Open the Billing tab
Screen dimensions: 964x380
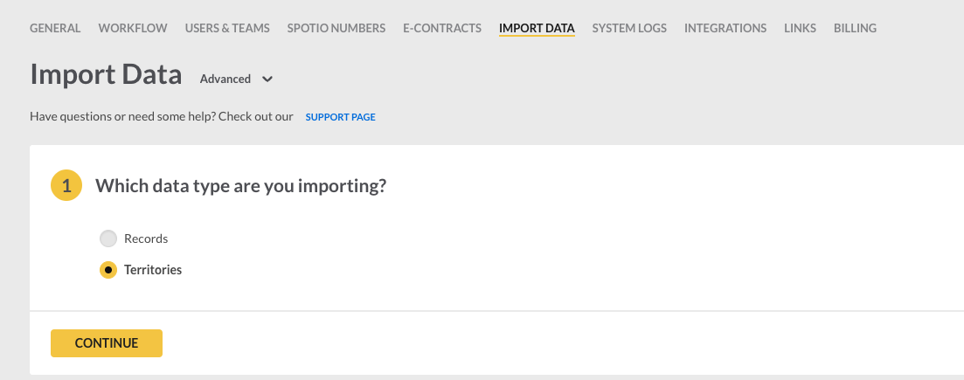tap(855, 28)
